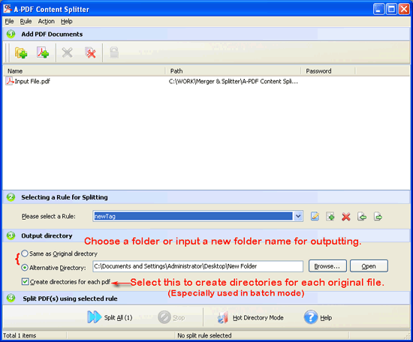Click the padlock password icon

pos(114,52)
